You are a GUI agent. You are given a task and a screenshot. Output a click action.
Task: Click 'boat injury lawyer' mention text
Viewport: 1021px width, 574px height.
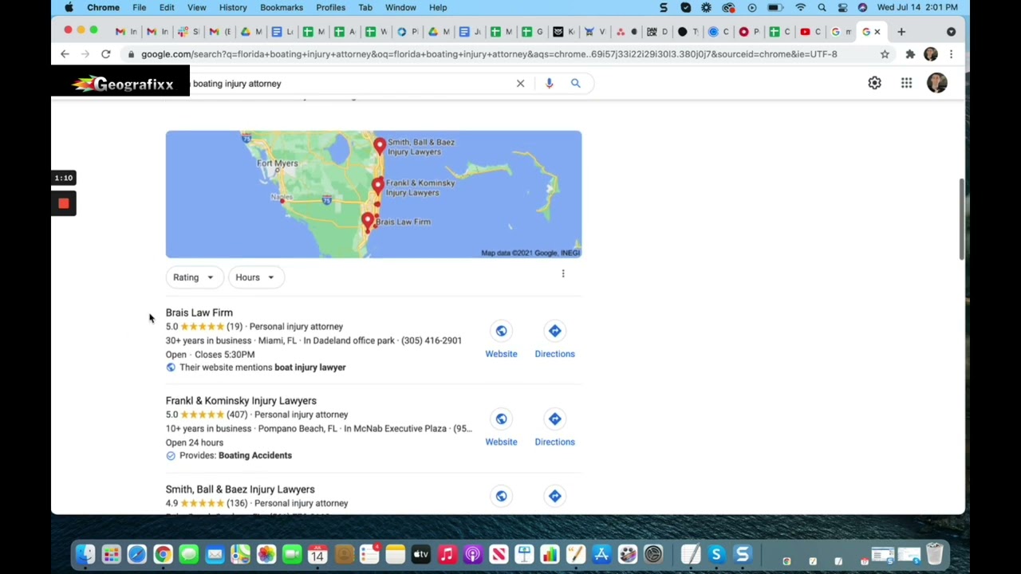pos(310,368)
